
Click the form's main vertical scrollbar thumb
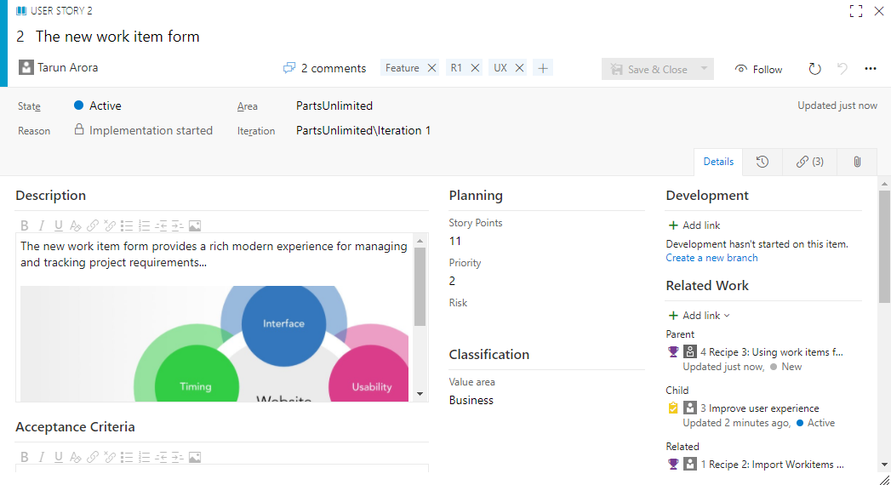pos(884,247)
